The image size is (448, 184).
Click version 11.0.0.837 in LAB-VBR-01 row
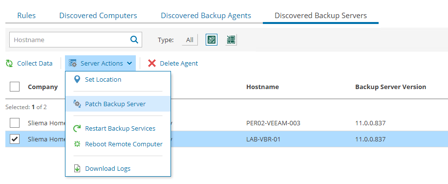371,139
